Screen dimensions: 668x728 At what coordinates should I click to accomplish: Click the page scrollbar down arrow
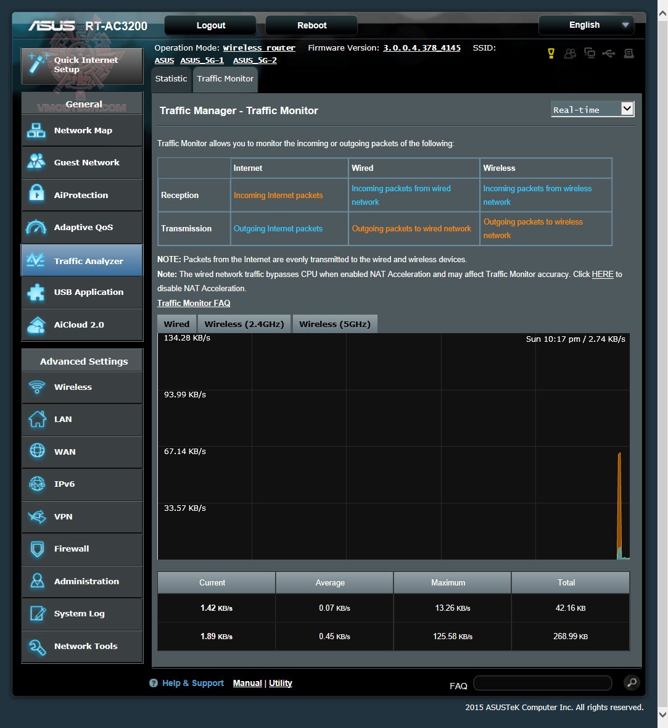(x=663, y=714)
